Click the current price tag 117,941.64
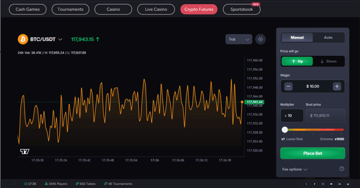The height and width of the screenshot is (188, 360). pyautogui.click(x=255, y=102)
